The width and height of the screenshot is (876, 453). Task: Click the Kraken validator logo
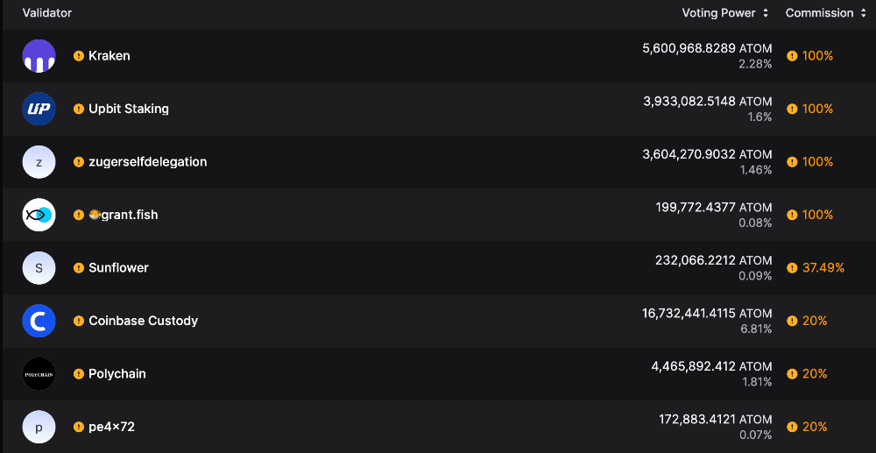tap(39, 56)
